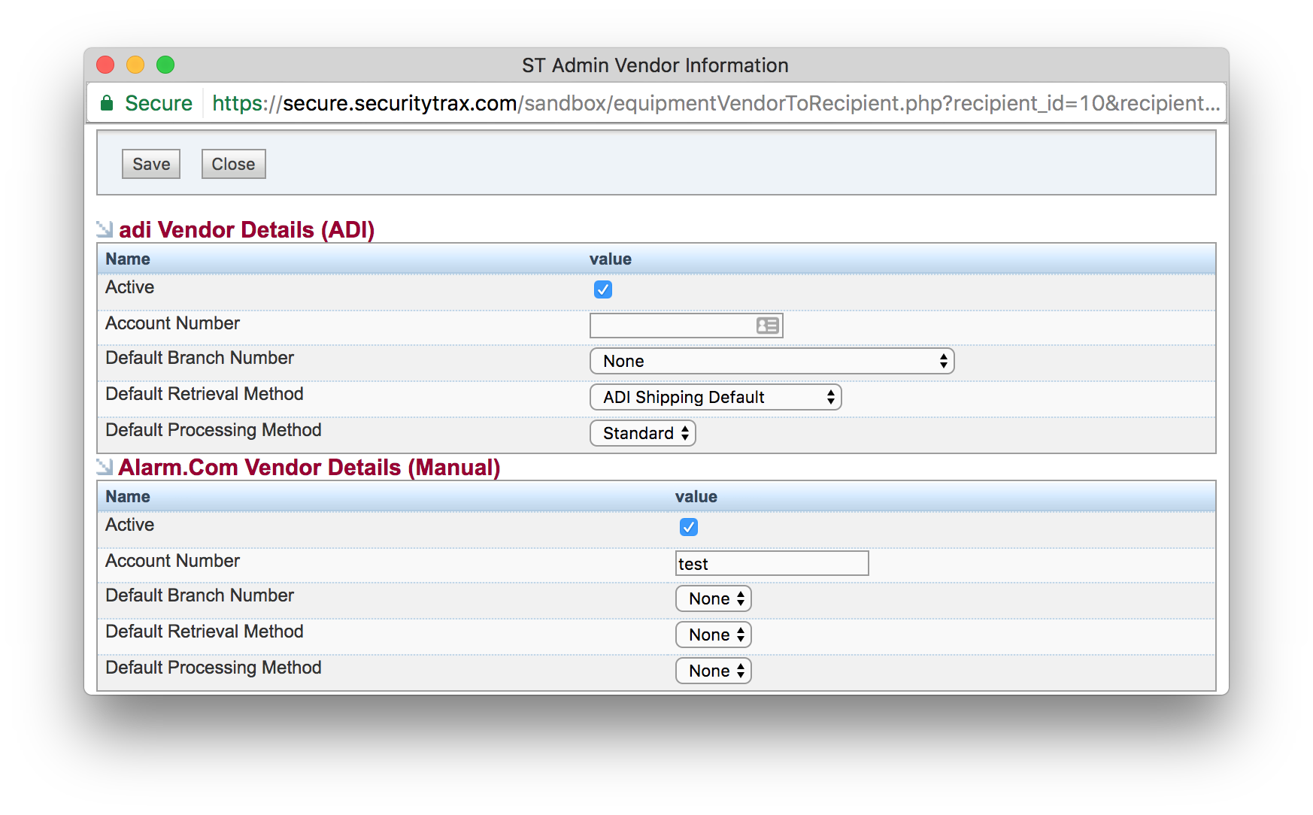Image resolution: width=1313 pixels, height=815 pixels.
Task: Click the Alarm.Com Vendor Details (Manual) heading
Action: [309, 467]
